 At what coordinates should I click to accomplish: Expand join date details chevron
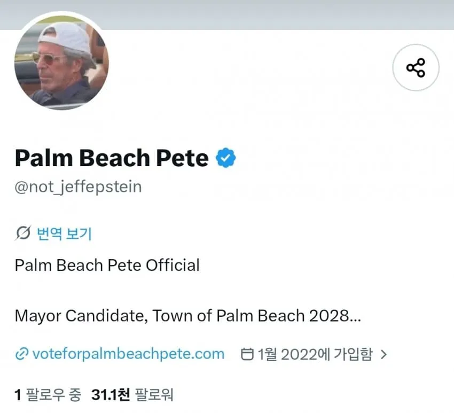point(384,354)
